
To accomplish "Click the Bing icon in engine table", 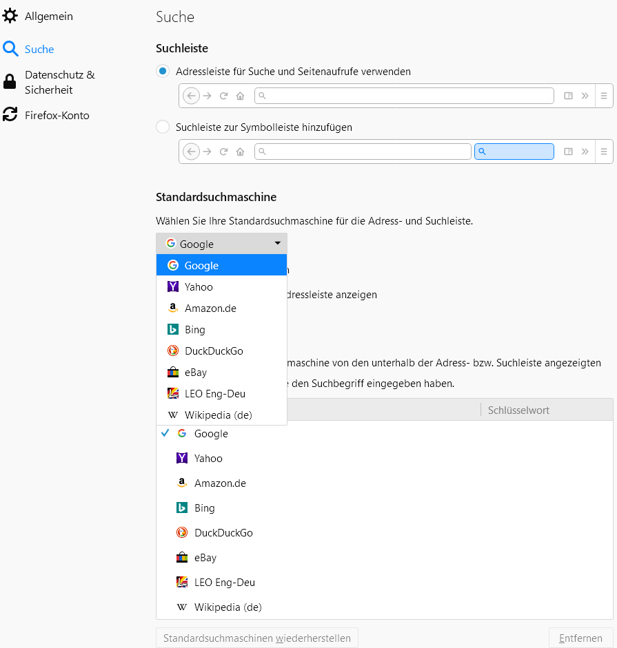I will coord(182,508).
